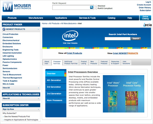Open the Thermal Management category
The width and height of the screenshot is (153, 124).
pos(12,78)
